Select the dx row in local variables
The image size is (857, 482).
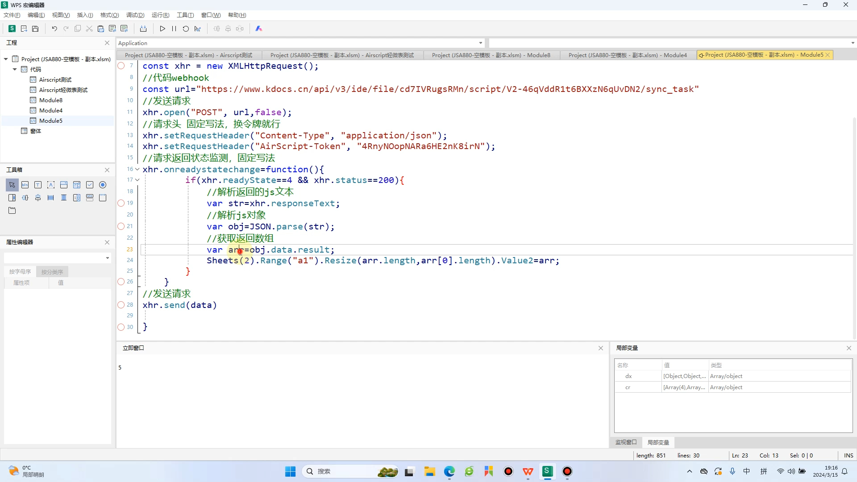pos(733,376)
